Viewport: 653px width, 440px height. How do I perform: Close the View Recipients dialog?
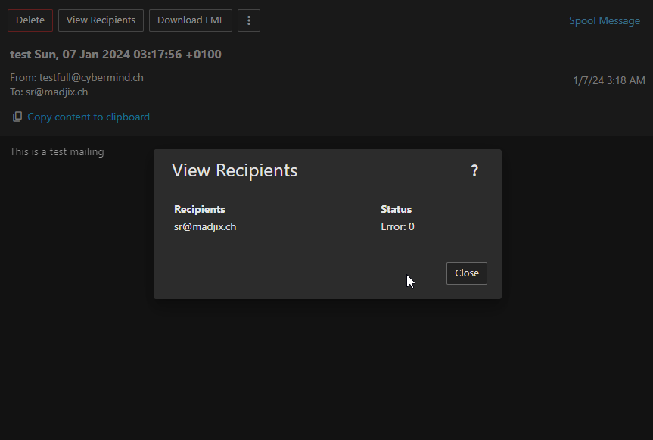[x=466, y=273]
